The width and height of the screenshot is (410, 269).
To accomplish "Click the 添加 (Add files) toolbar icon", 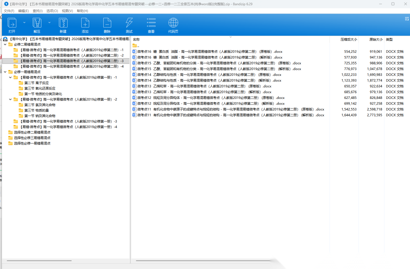I will 85,23.
